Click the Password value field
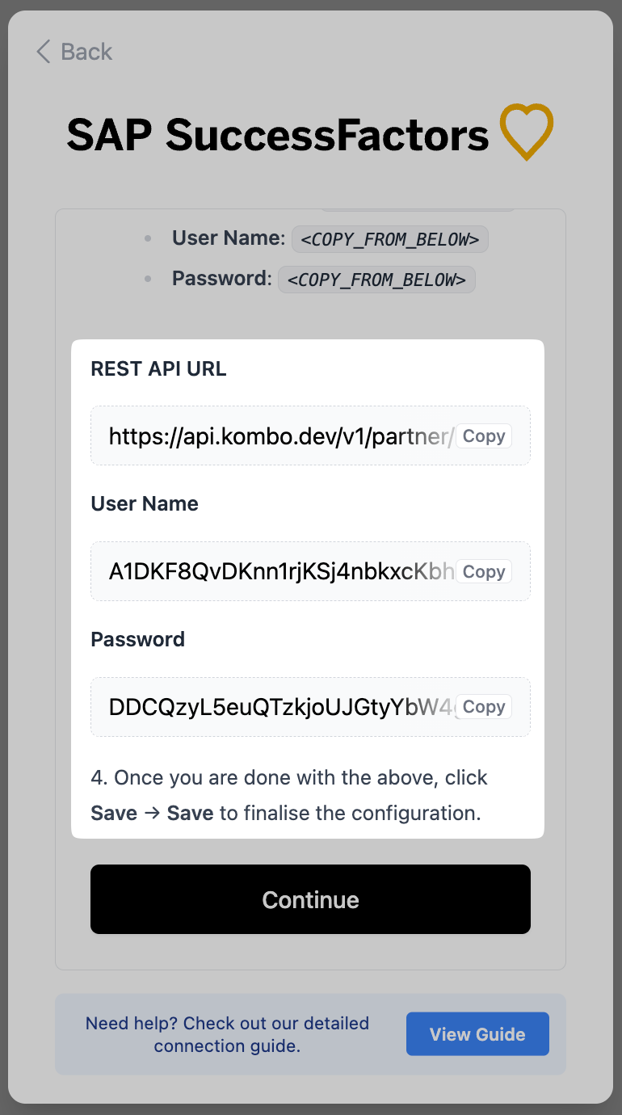This screenshot has width=622, height=1115. click(280, 707)
